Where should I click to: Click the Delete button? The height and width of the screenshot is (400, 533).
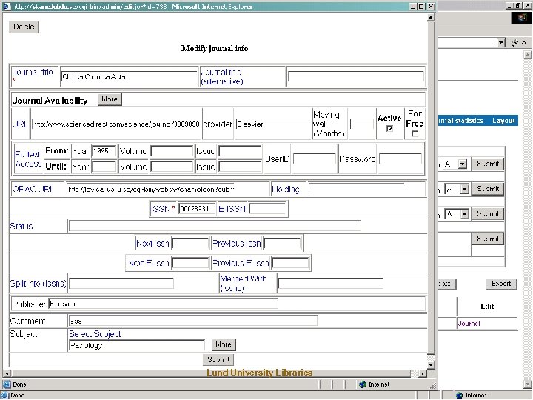[24, 27]
